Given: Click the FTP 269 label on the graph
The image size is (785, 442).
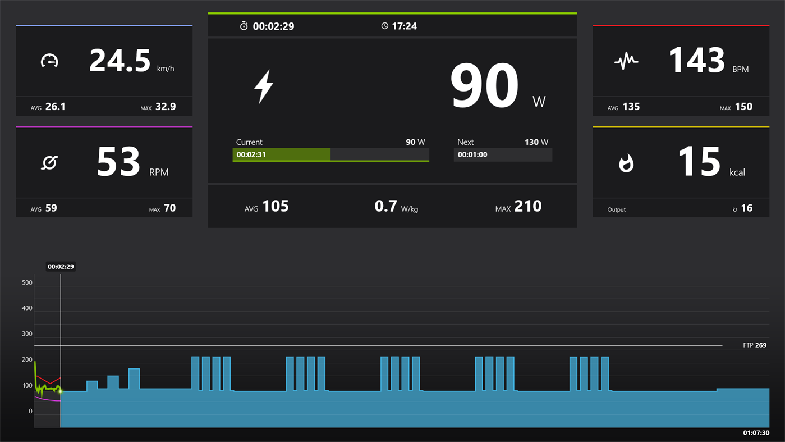Looking at the screenshot, I should pos(754,345).
